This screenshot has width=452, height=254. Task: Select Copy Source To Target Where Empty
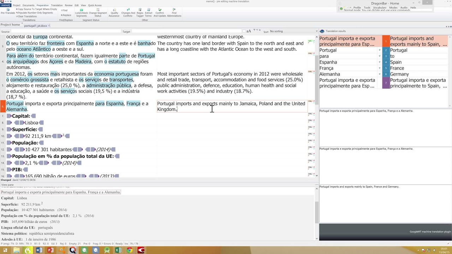(36, 9)
